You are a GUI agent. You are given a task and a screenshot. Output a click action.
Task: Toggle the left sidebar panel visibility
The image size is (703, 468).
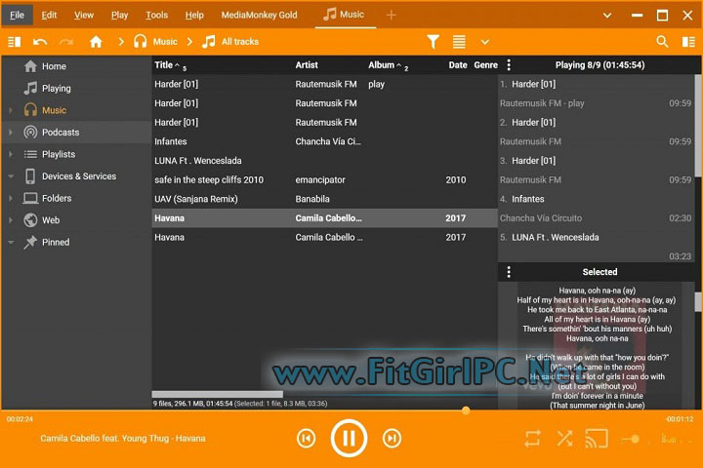14,42
